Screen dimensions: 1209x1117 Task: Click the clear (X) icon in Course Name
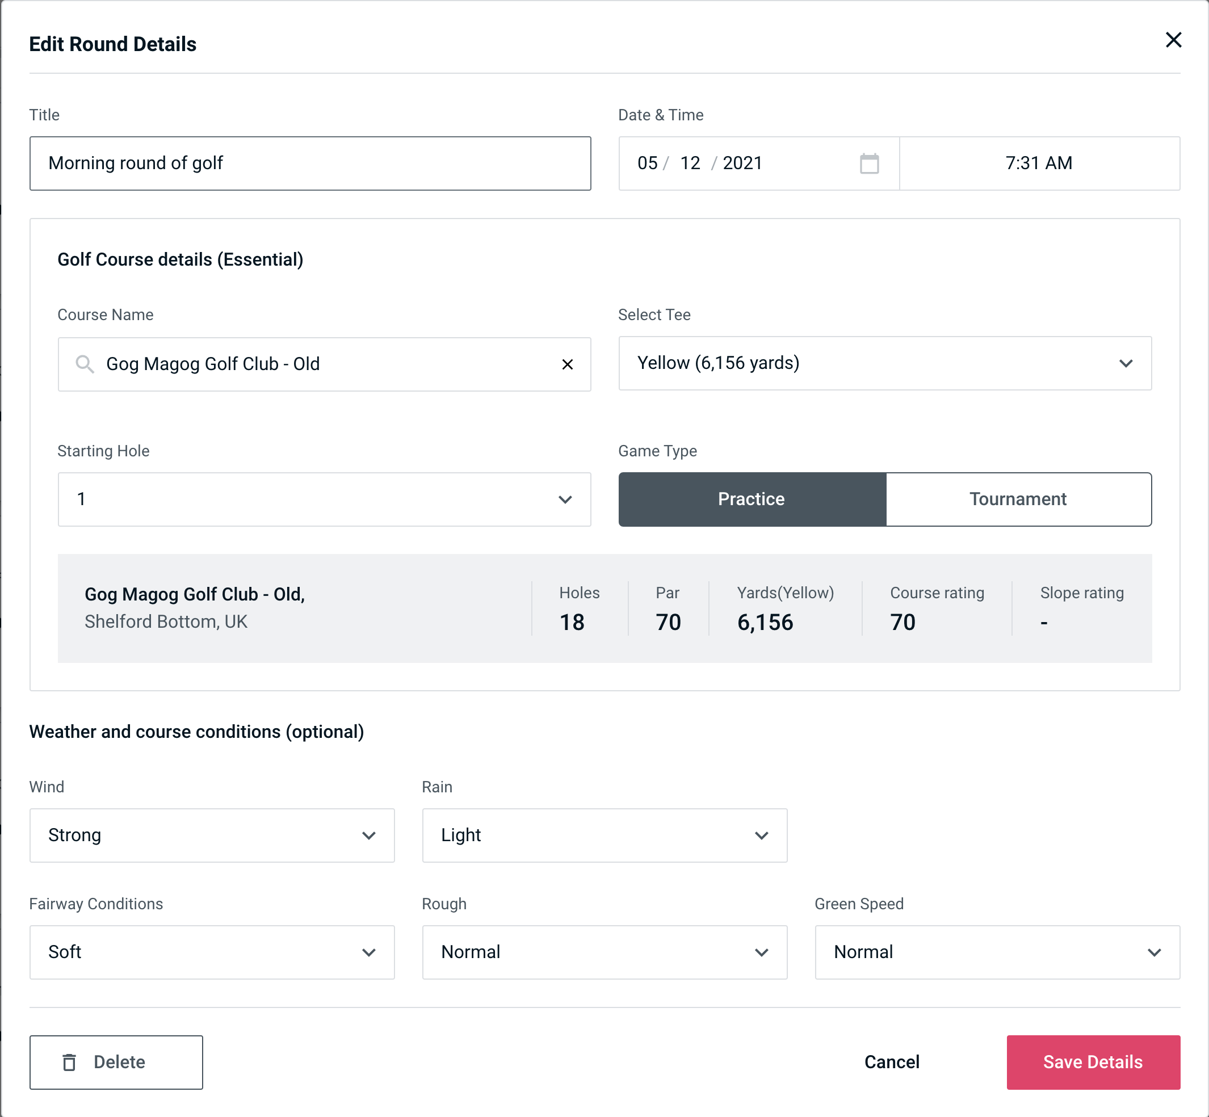[x=568, y=364]
